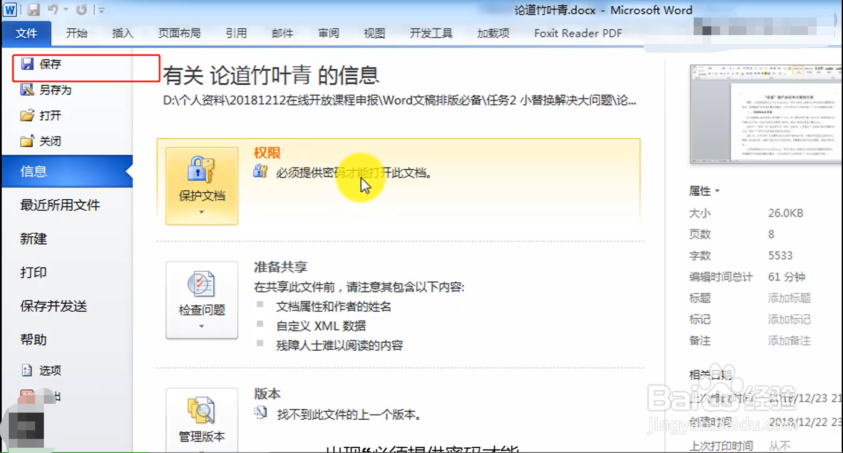Image resolution: width=843 pixels, height=453 pixels.
Task: Click the 选项 icon in sidebar
Action: tap(27, 370)
